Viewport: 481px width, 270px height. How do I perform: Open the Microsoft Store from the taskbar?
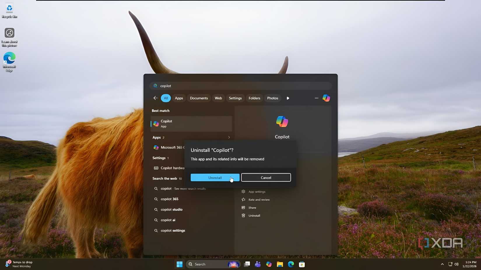tap(302, 264)
